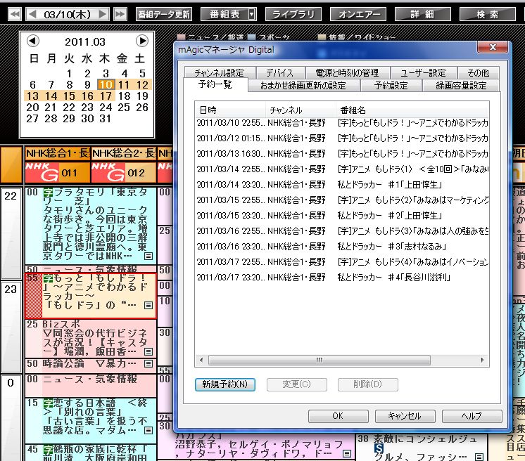Select reservation 私とドラッカー #3「志村なるみ」
Viewport: 525px width, 461px height.
pos(342,246)
